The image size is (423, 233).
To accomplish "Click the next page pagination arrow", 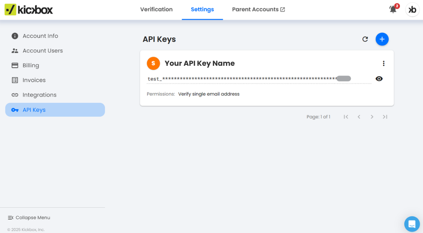I will pyautogui.click(x=372, y=116).
